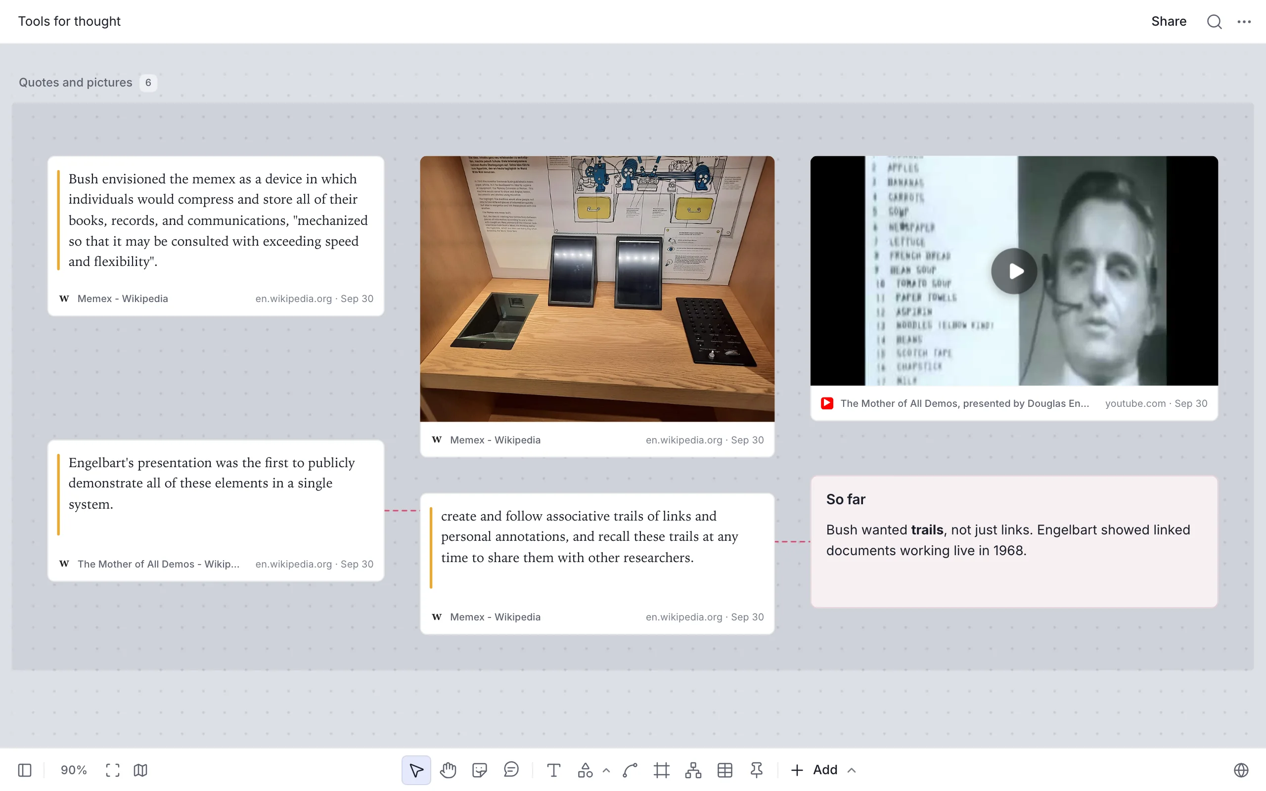Toggle the sidebar panel
Viewport: 1266px width, 791px height.
pyautogui.click(x=25, y=770)
